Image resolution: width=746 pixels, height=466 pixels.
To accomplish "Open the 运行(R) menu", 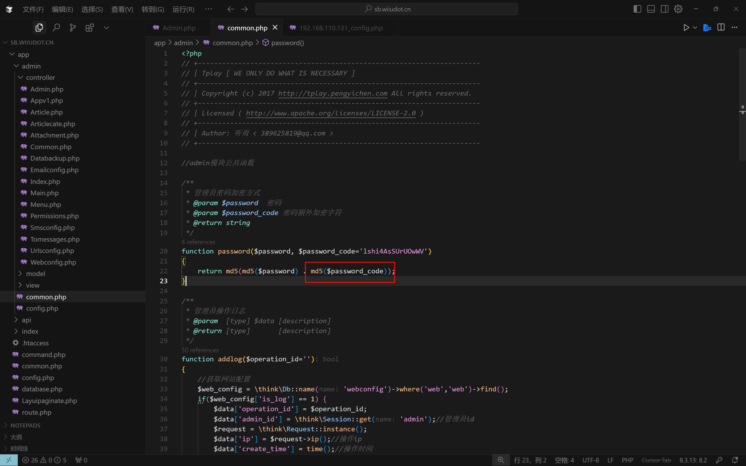I will point(183,9).
